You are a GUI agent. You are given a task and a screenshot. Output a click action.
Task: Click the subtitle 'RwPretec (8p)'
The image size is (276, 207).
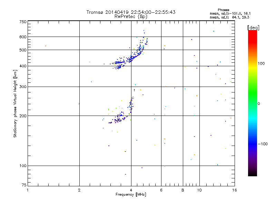131,17
